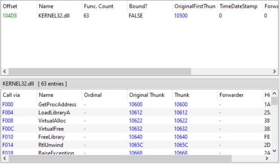This screenshot has height=164, width=280.
Task: Select the KERNEL32.dll row name cell
Action: tap(54, 16)
